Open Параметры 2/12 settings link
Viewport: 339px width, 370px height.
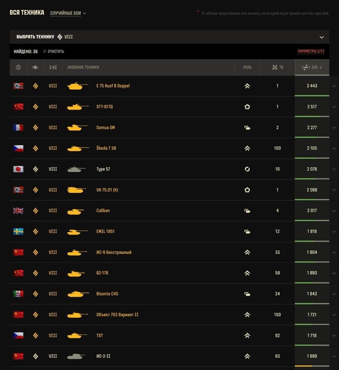click(311, 51)
